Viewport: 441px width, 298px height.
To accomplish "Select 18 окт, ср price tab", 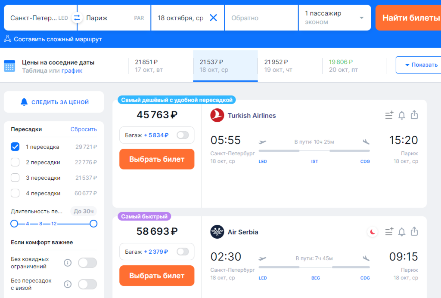I will pos(225,66).
